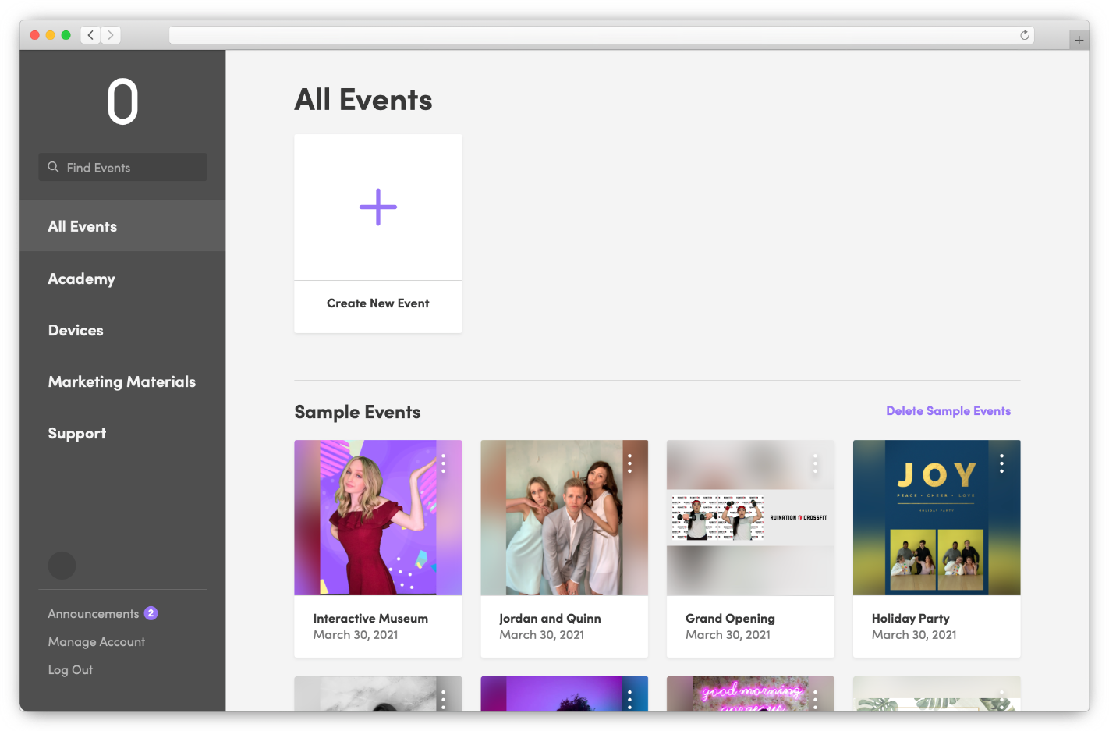Click the Create New Event button
This screenshot has width=1109, height=731.
[x=378, y=303]
